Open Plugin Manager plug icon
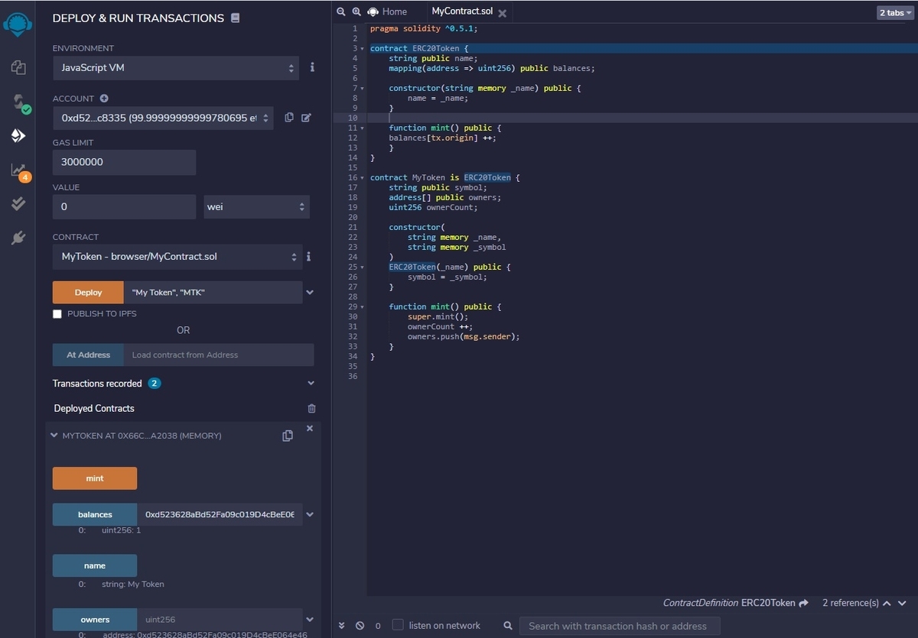 [18, 238]
